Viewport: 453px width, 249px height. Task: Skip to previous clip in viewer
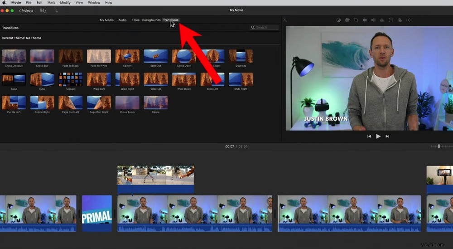(369, 136)
